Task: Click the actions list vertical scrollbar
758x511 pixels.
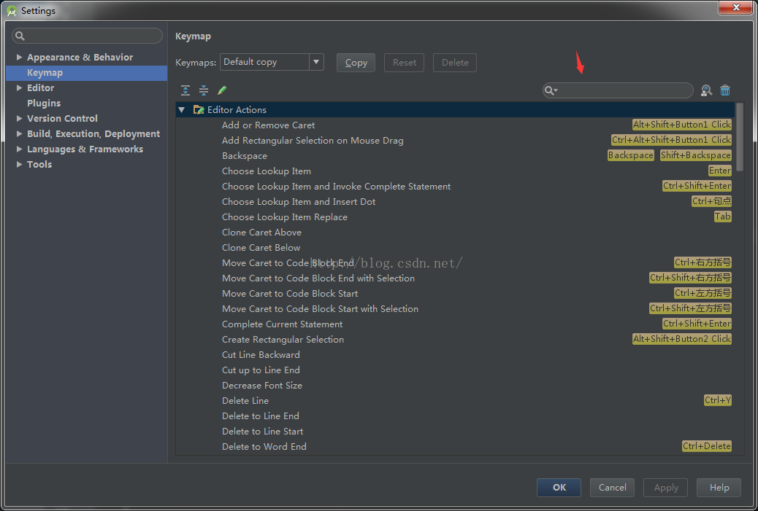Action: pos(739,138)
